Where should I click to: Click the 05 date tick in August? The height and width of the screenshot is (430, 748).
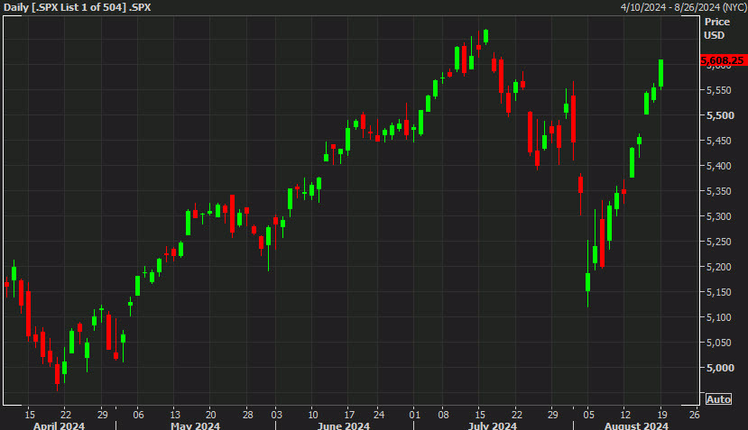588,415
